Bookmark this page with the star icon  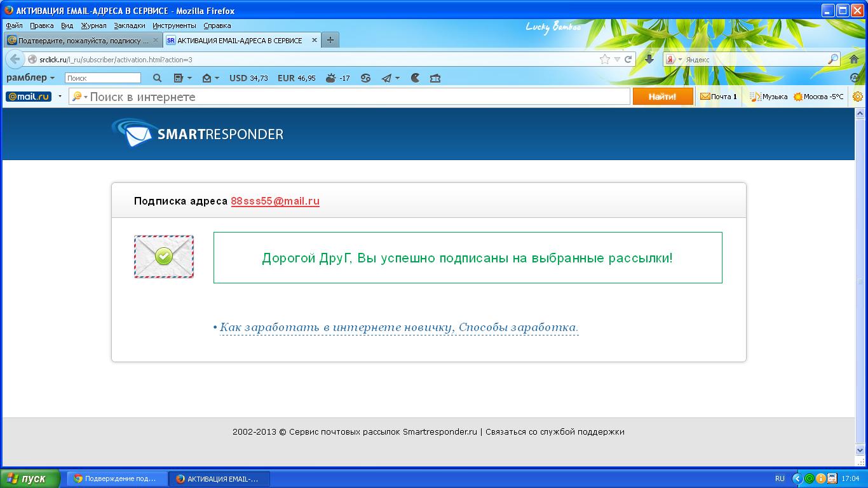[x=604, y=59]
